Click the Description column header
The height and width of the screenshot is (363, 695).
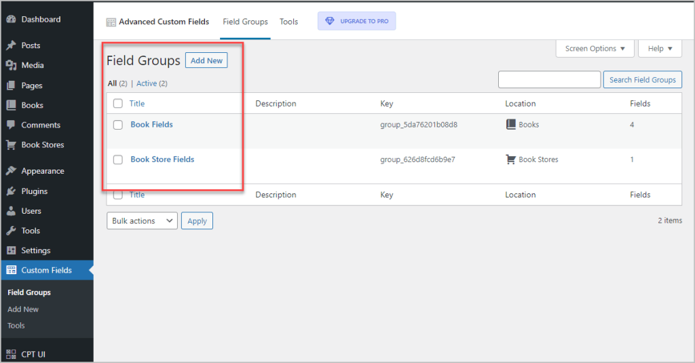276,103
